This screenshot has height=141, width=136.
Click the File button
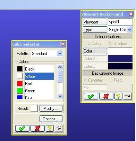point(95,88)
